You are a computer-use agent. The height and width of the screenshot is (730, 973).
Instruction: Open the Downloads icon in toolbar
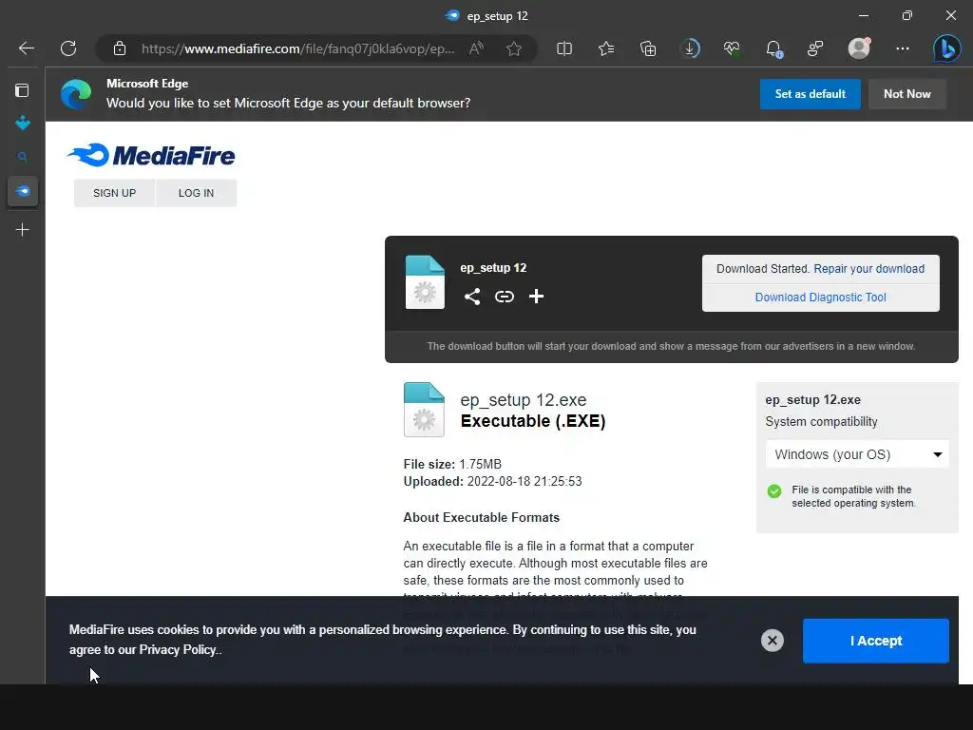click(690, 48)
